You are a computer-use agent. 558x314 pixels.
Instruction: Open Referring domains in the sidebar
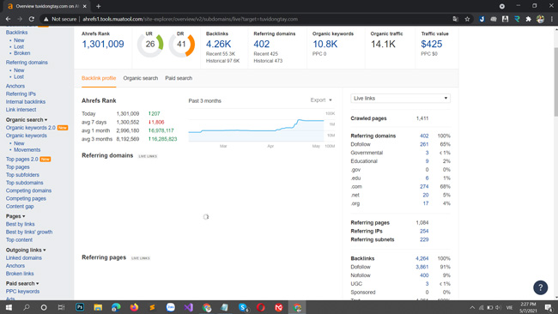tap(27, 63)
